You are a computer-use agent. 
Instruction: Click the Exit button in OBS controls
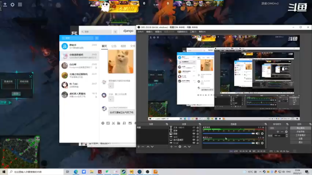(300, 142)
